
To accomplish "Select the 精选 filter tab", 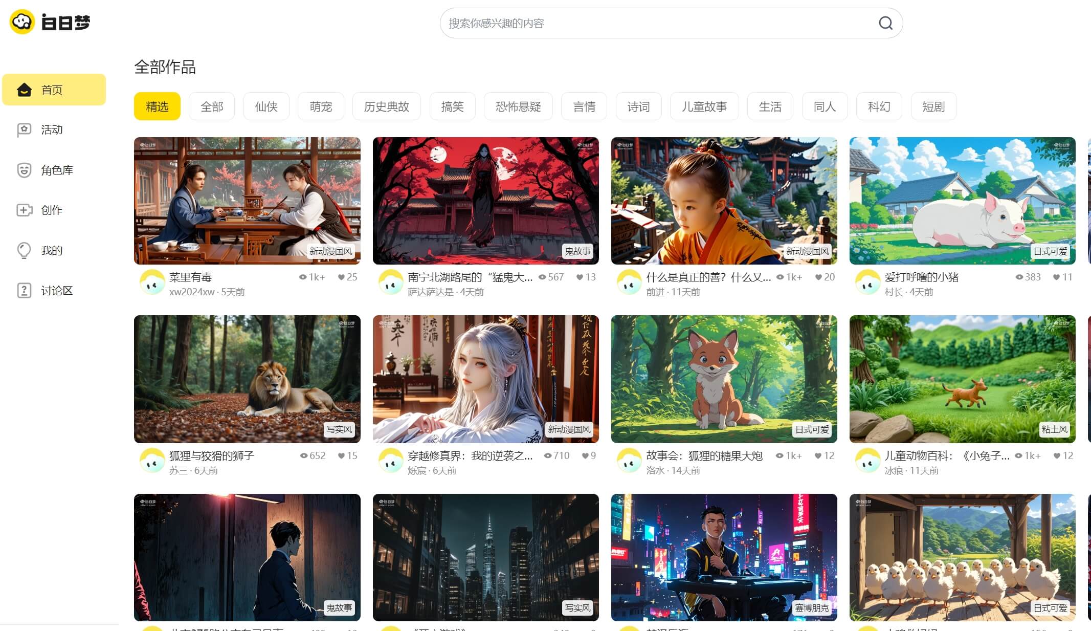I will click(157, 106).
